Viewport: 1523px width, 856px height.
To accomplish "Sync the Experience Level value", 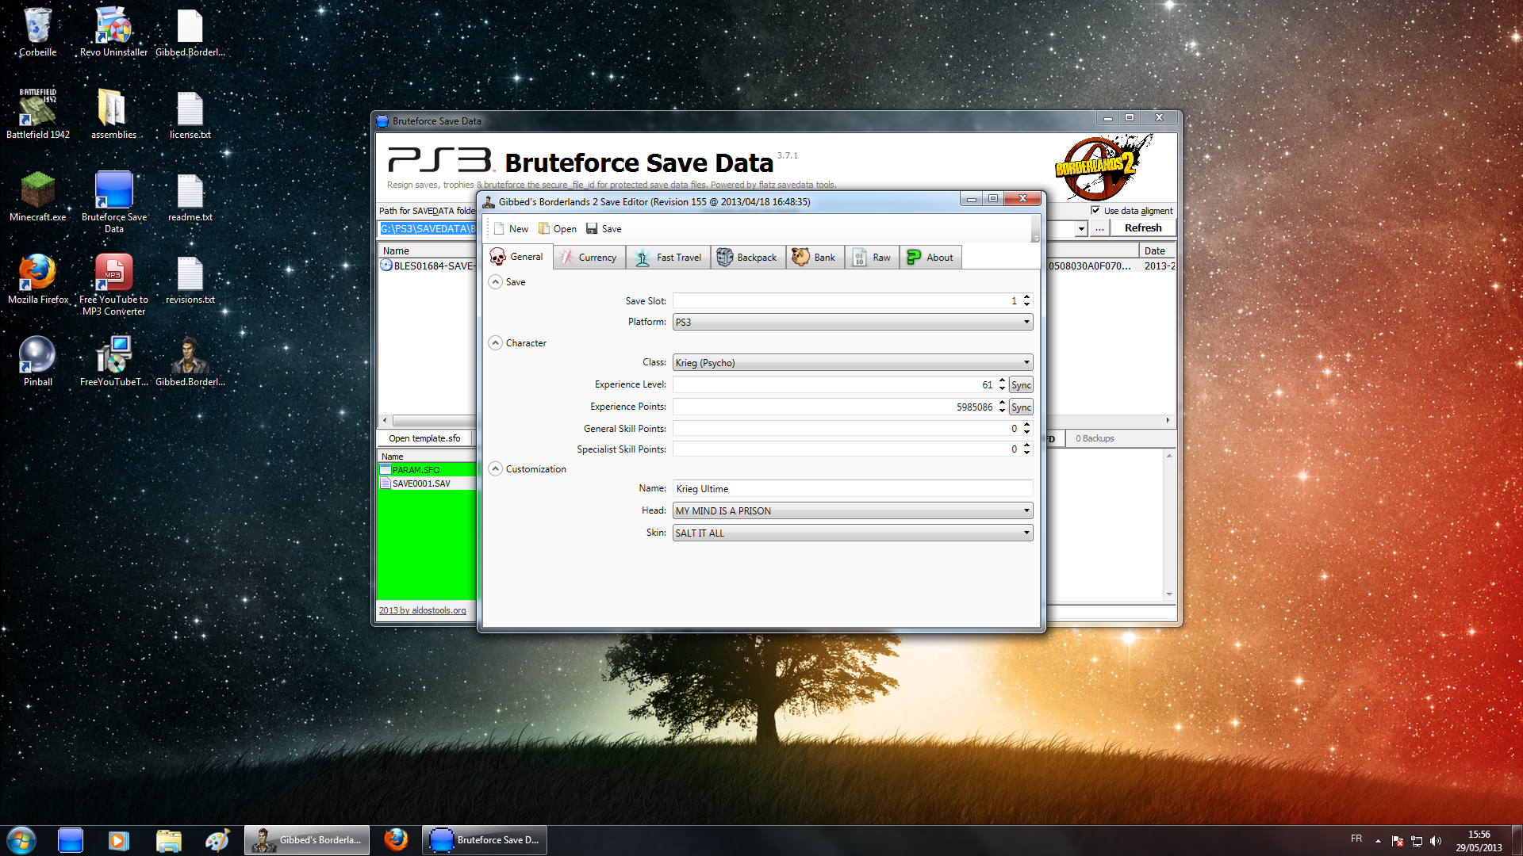I will (1021, 385).
